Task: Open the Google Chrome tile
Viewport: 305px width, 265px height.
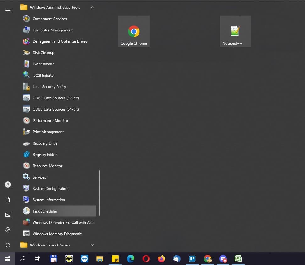Action: (x=134, y=31)
